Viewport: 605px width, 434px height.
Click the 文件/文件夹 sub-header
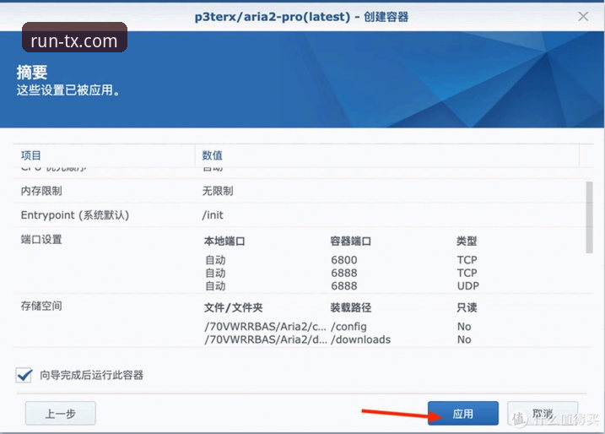point(234,307)
